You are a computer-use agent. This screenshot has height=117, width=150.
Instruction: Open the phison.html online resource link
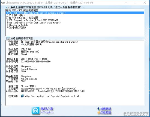52,96
